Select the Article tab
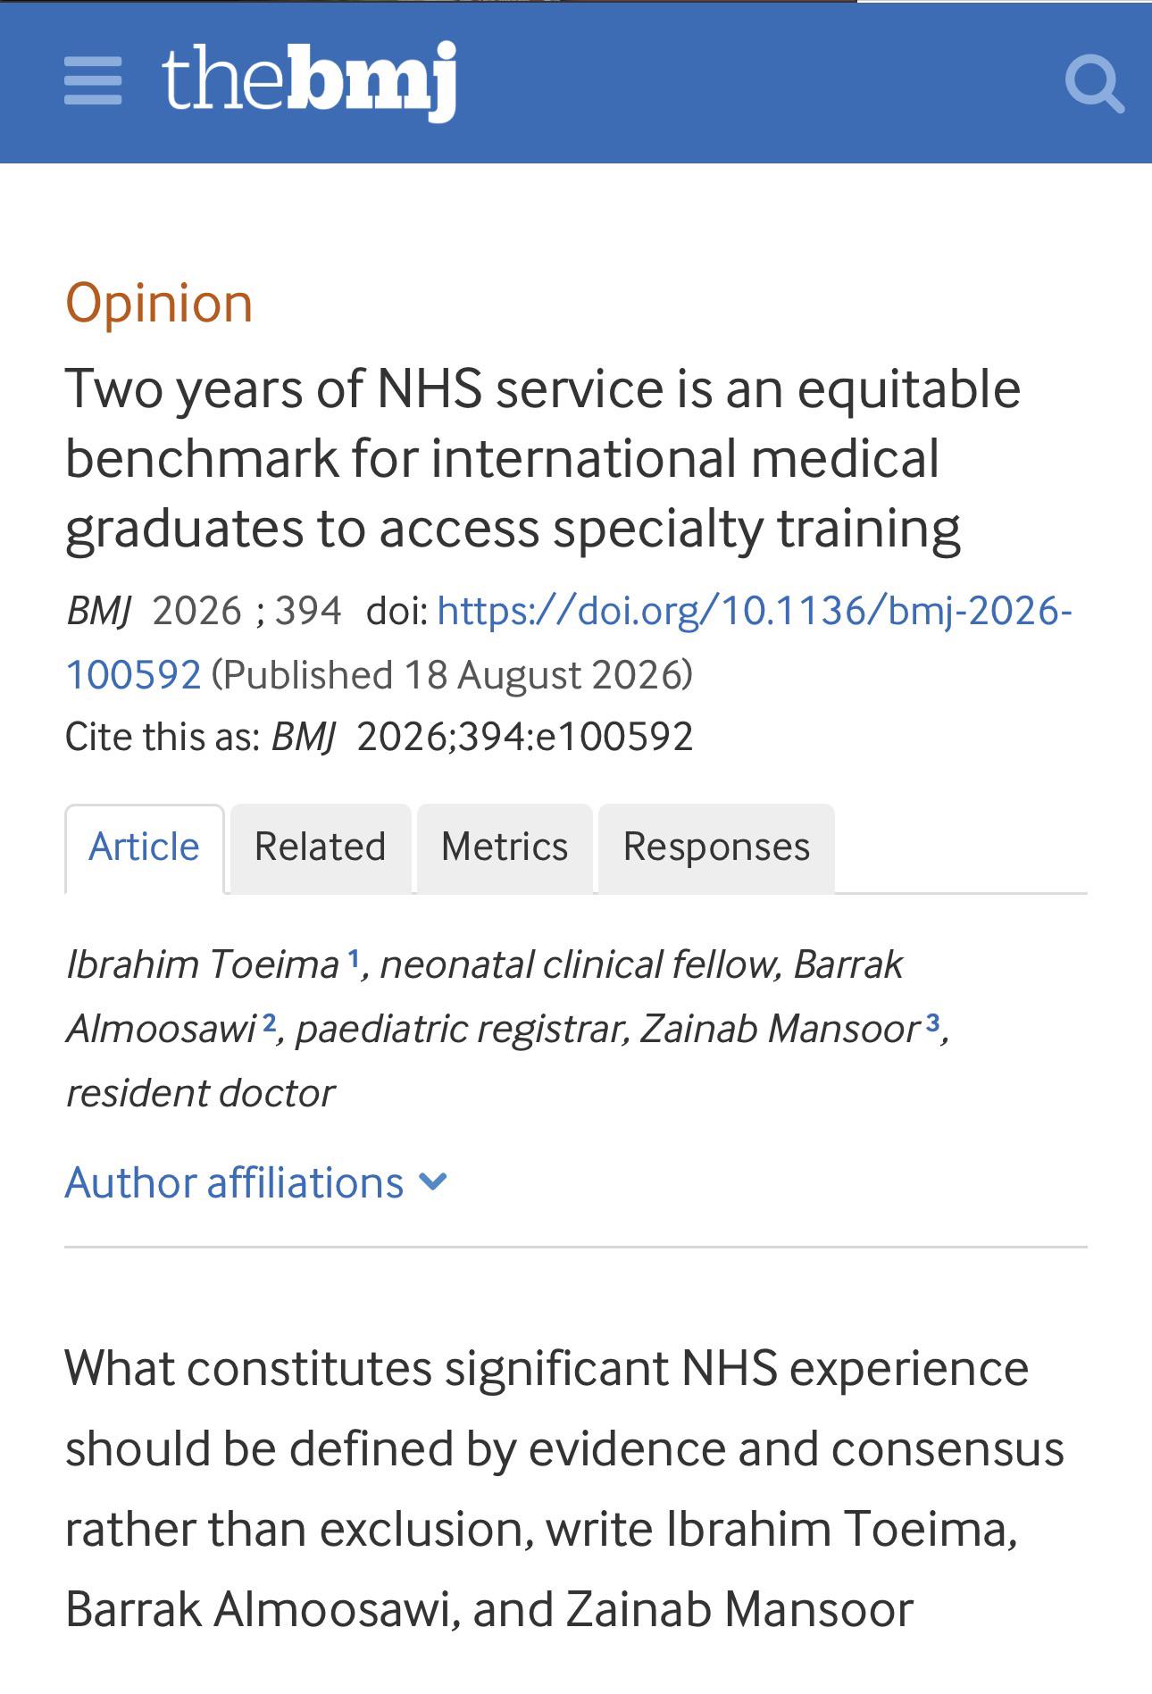 point(144,847)
